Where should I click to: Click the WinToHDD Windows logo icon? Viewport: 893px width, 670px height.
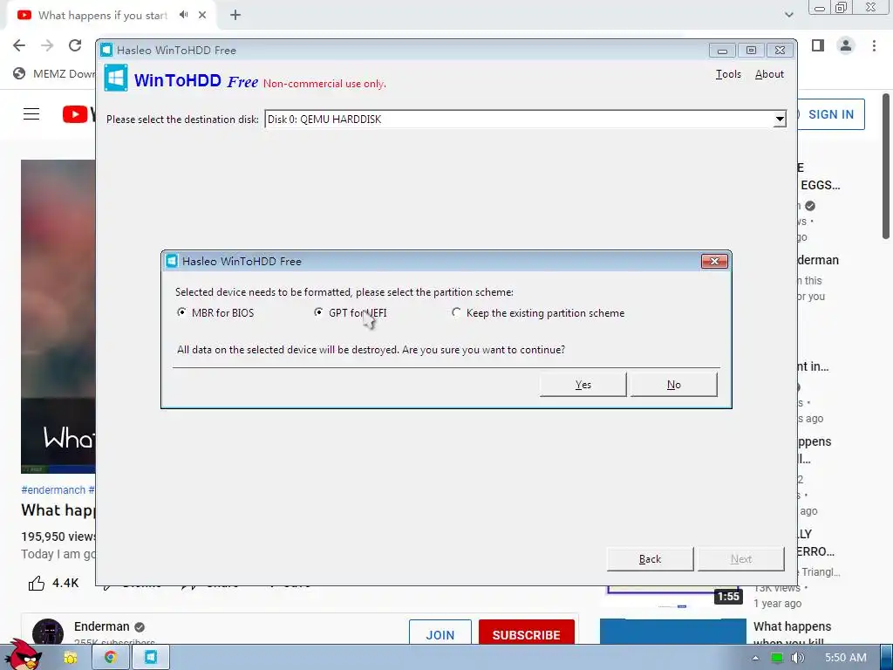pyautogui.click(x=116, y=78)
